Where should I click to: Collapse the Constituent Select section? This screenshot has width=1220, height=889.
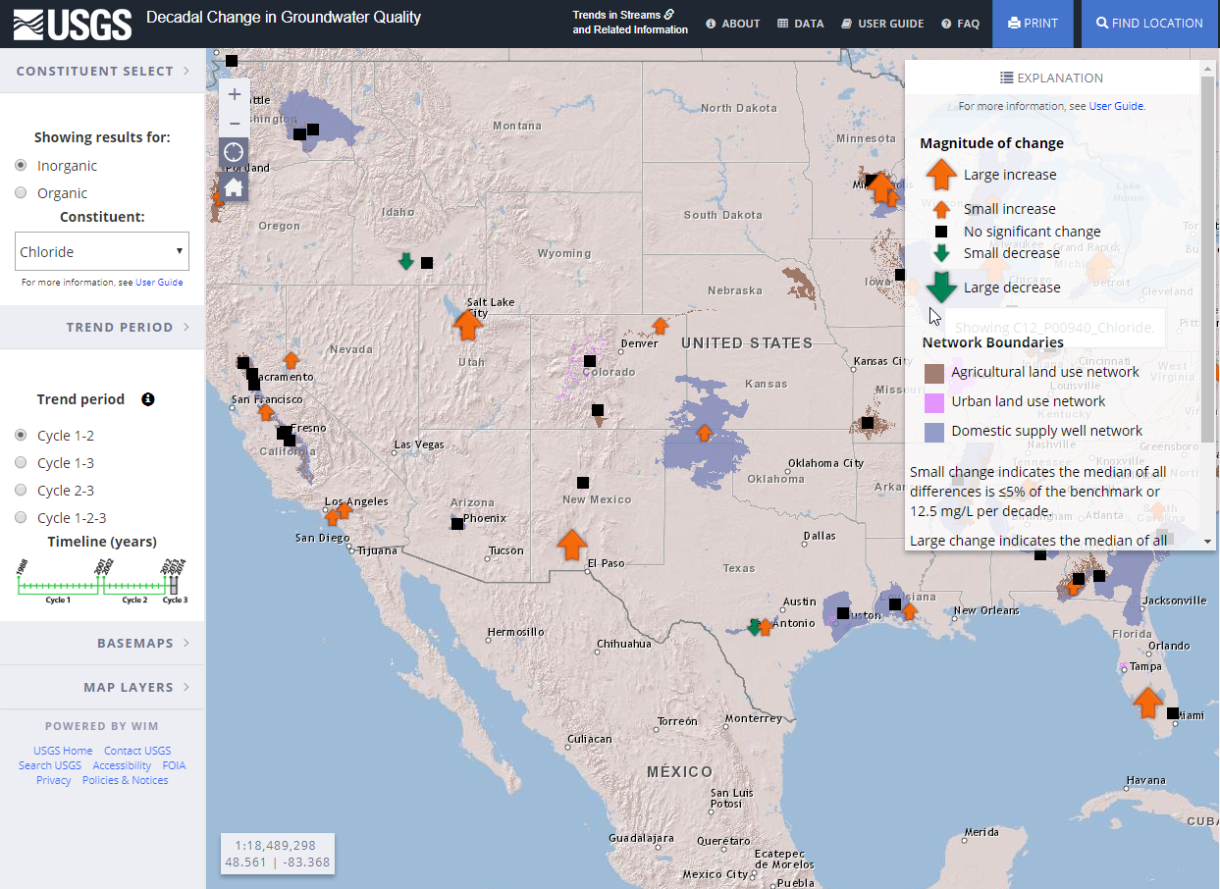(x=102, y=71)
